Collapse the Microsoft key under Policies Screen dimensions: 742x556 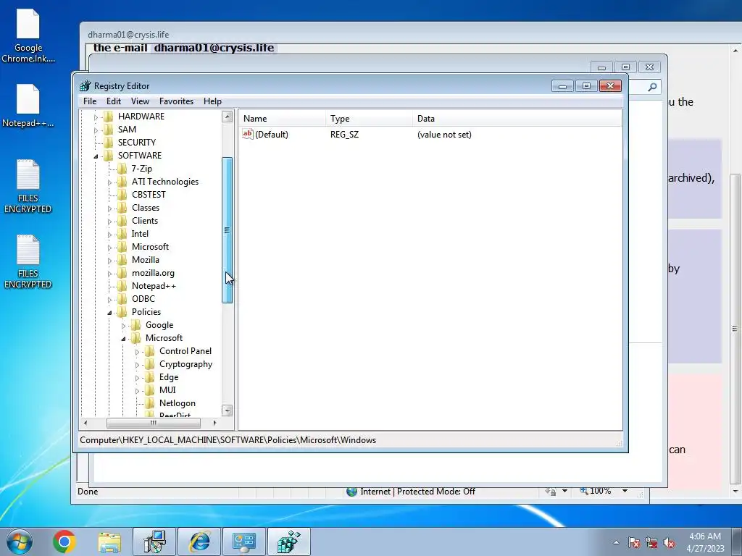click(x=123, y=339)
